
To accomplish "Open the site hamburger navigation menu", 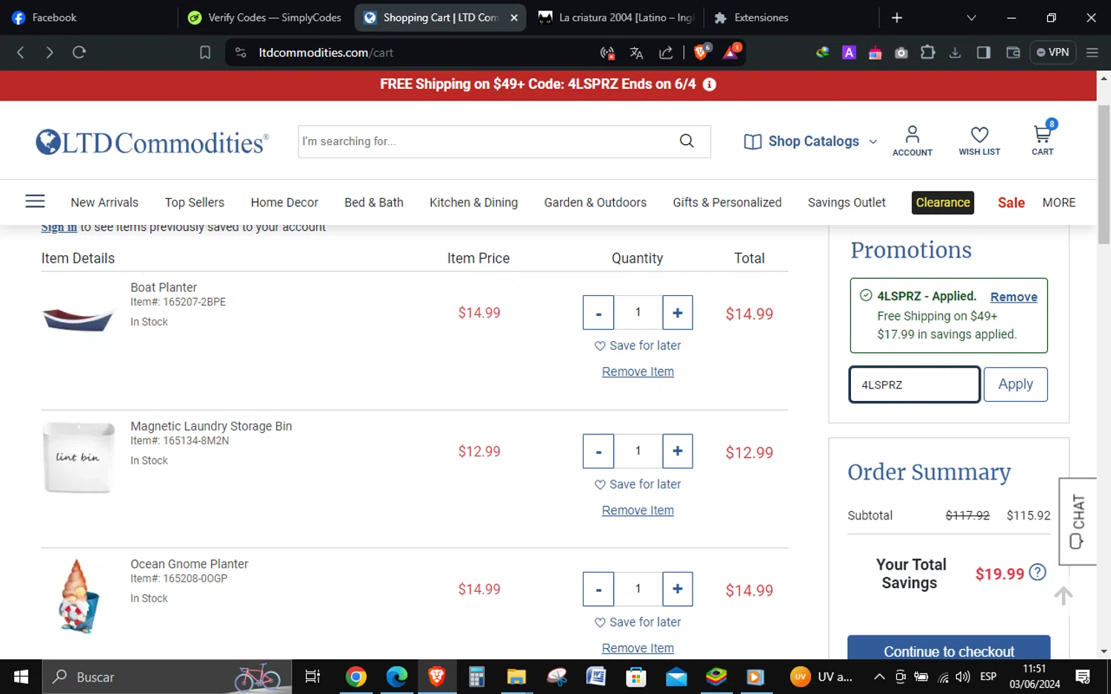I will pos(35,201).
